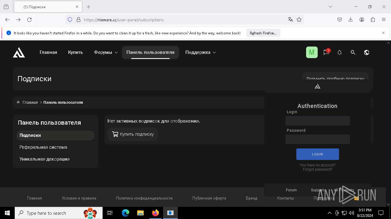Screen dimensions: 391x219
Task: Click the Windows taskbar search box
Action: tap(59, 213)
